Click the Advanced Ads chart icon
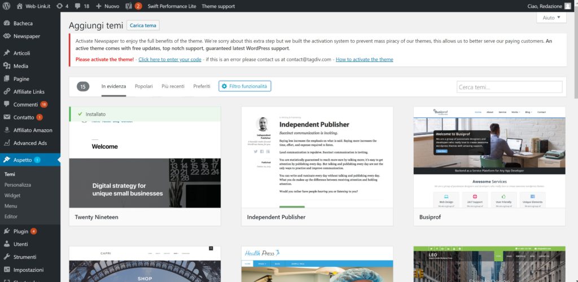 tap(7, 143)
